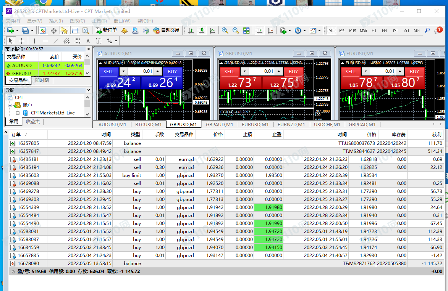Click the lot size field in AUDUSD chart
The image size is (448, 291).
click(x=141, y=71)
